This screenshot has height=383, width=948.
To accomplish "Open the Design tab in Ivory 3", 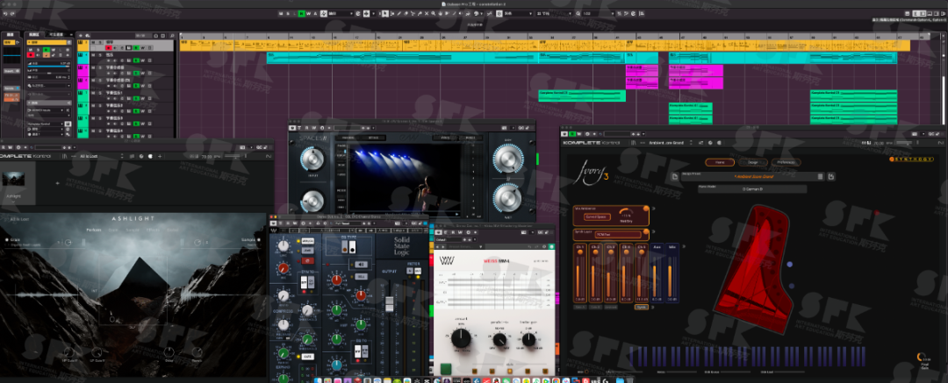I will click(x=753, y=162).
